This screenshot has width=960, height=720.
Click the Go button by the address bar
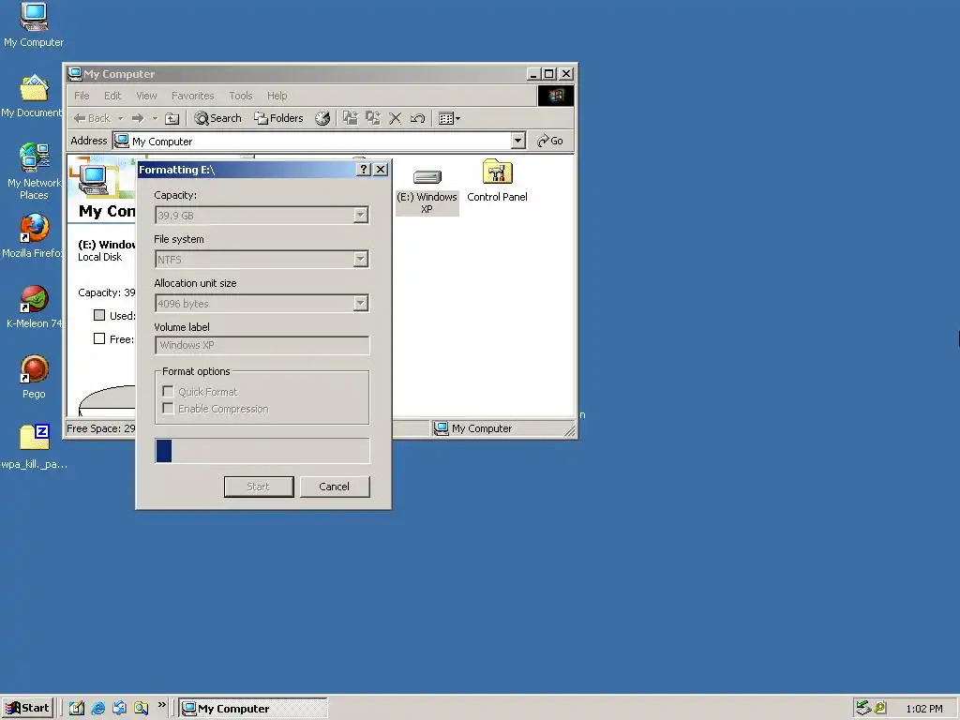(549, 141)
